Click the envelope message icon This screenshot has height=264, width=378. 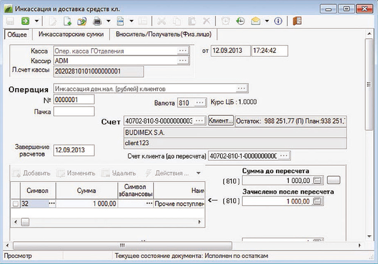click(x=256, y=21)
